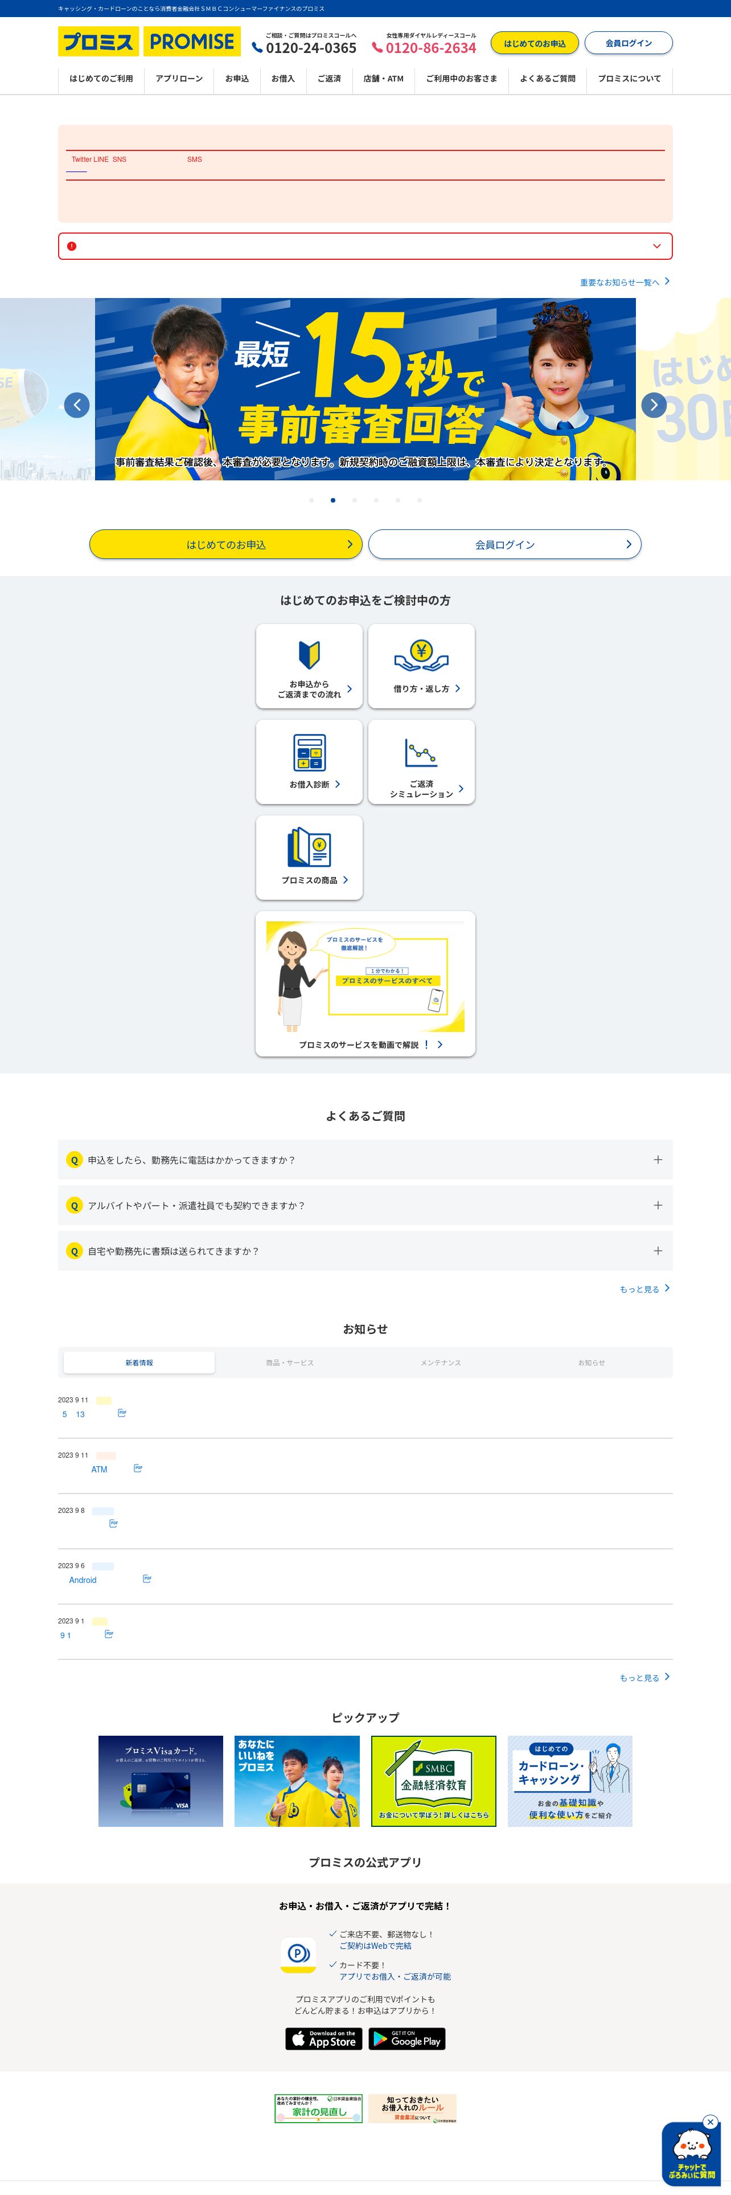Select 新着情報 news tab

pos(139,1362)
